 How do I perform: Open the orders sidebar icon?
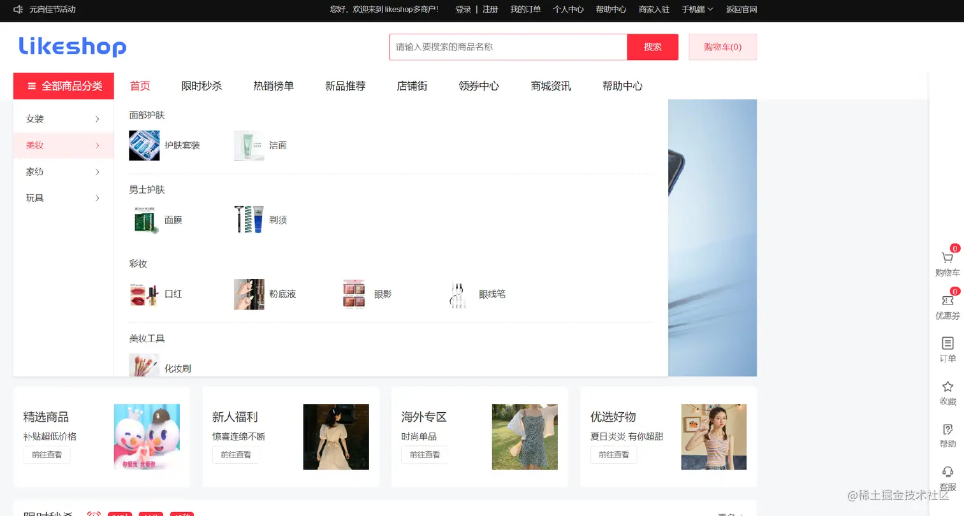click(947, 343)
